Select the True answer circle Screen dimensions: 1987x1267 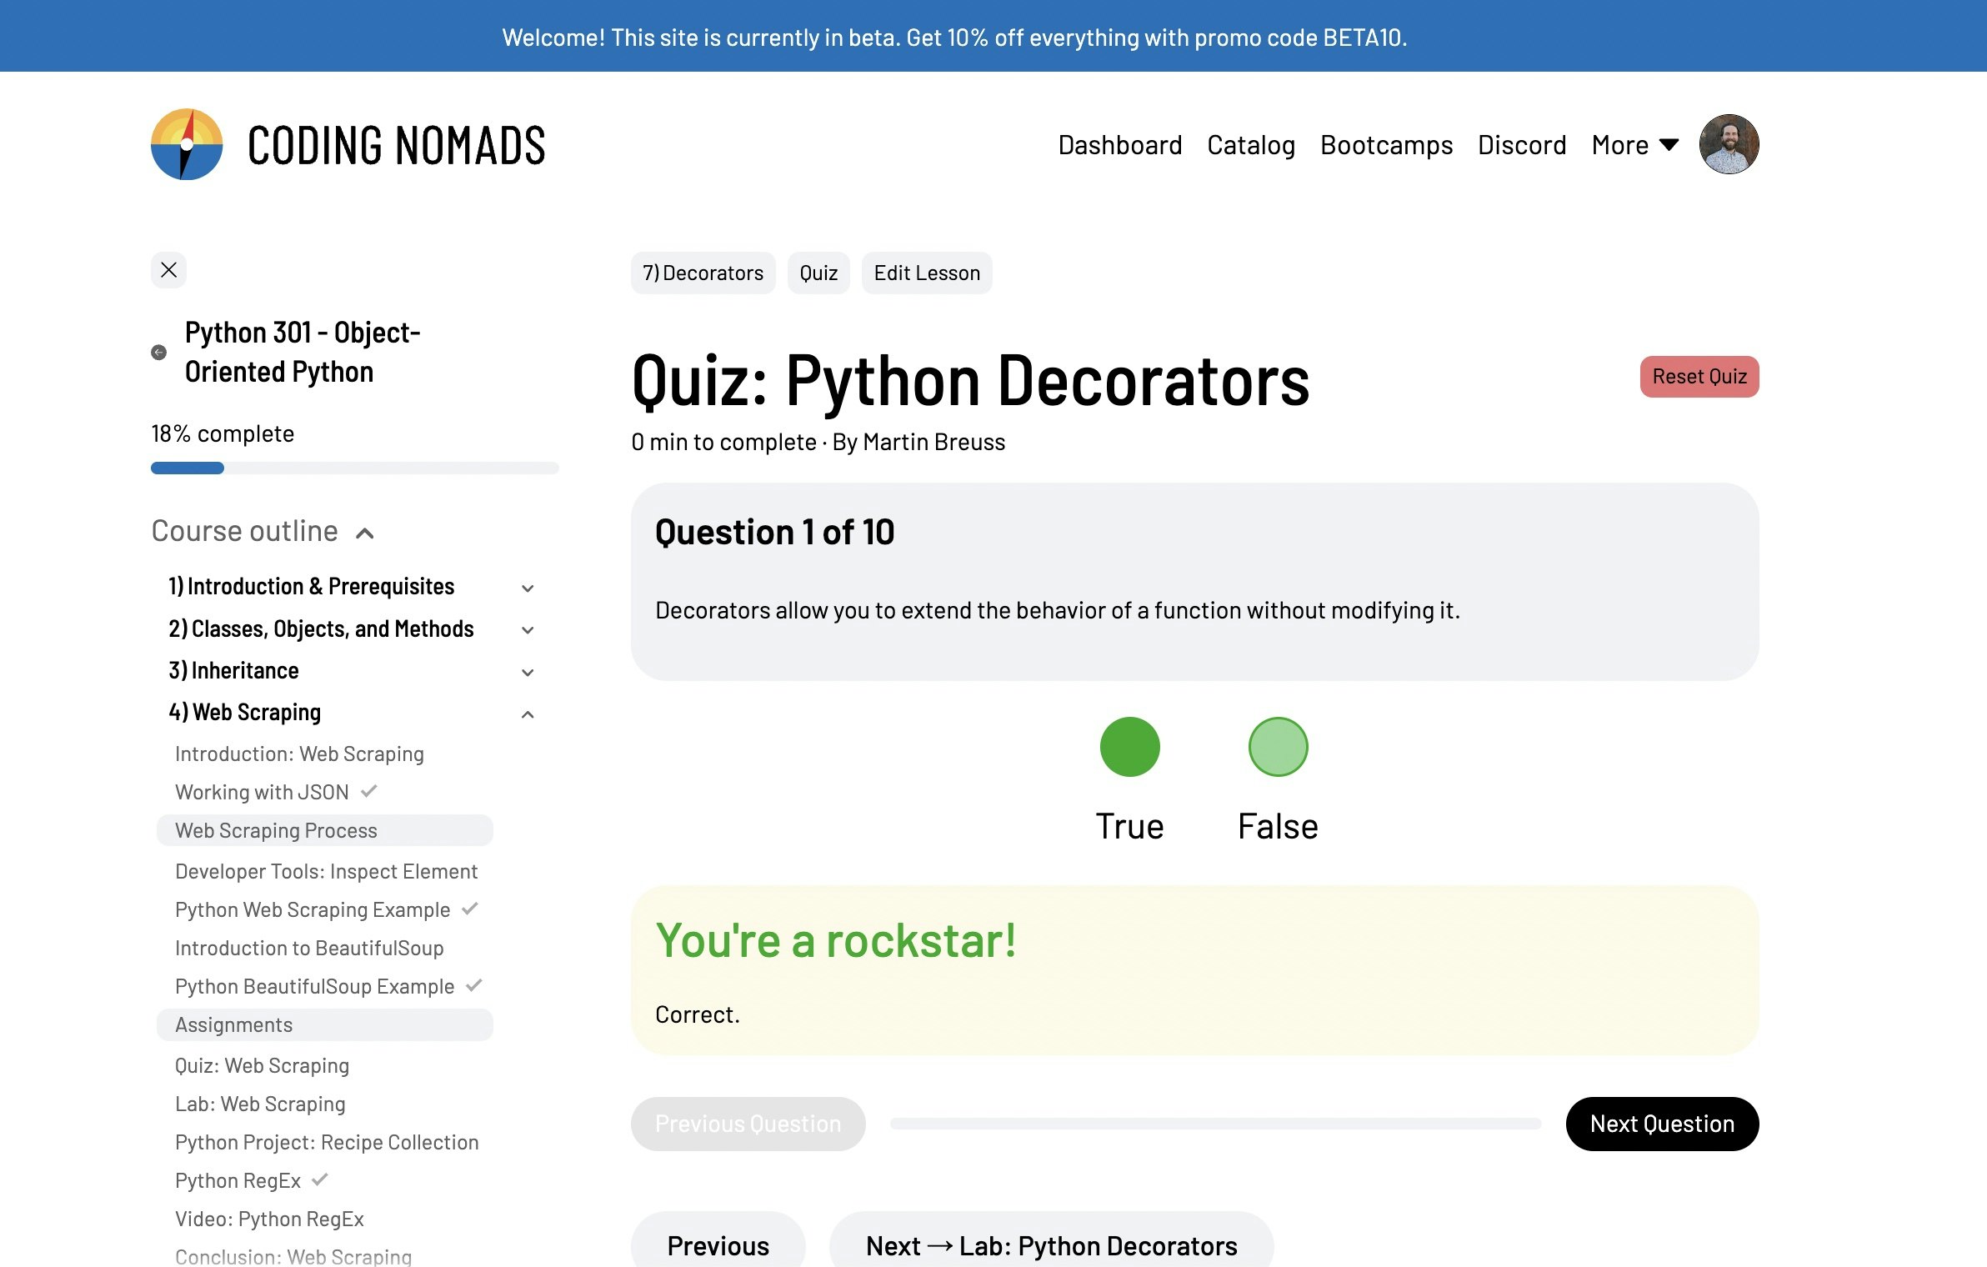click(1129, 747)
